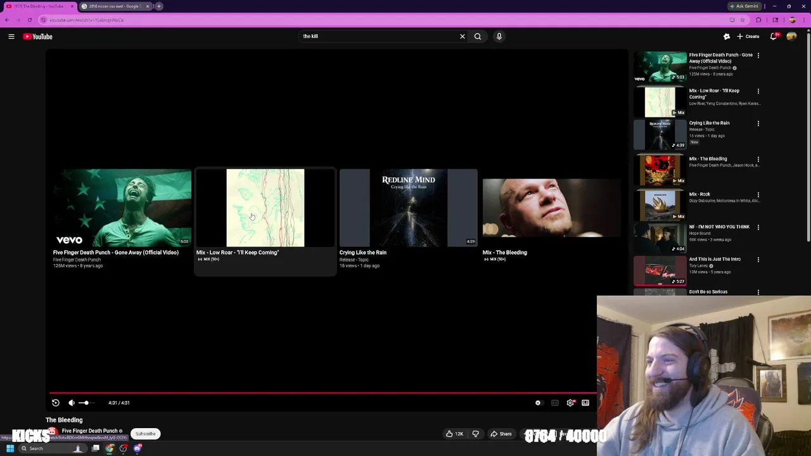Open sidebar 'Mix - Rock' title

699,194
